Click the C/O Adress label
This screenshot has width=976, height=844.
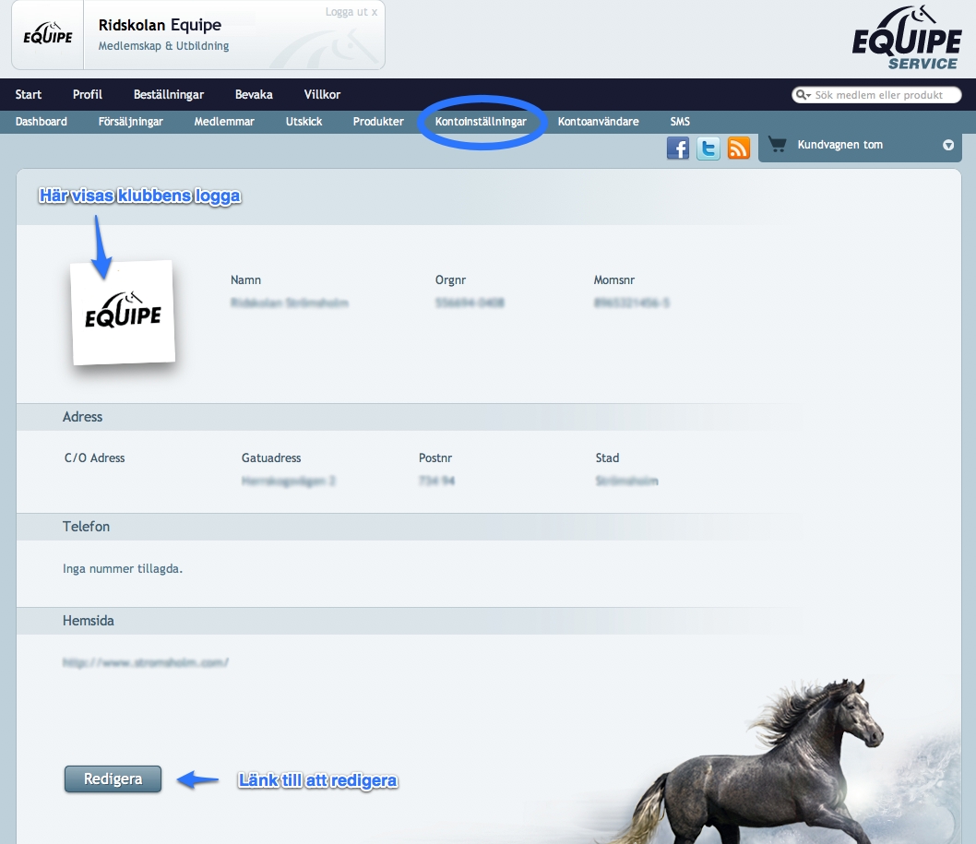[95, 458]
